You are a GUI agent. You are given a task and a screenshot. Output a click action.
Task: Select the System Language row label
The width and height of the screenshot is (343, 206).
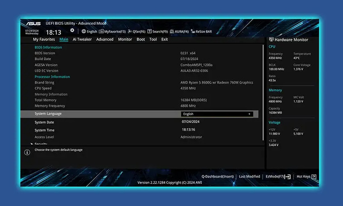pos(48,114)
